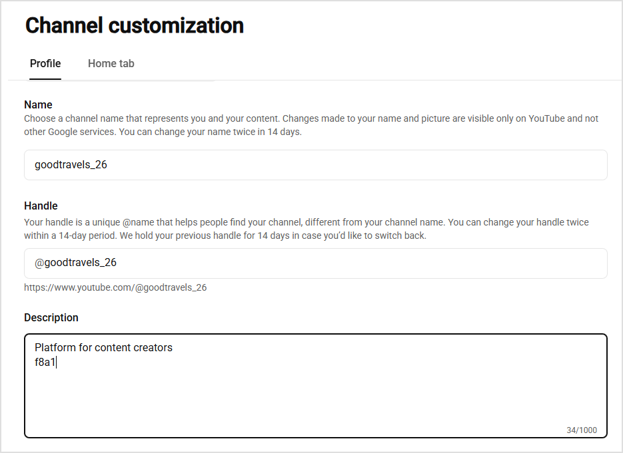Place cursor in "Platform for content creators" line

coord(103,347)
